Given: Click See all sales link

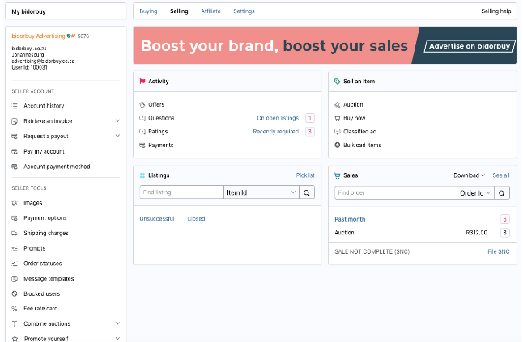Looking at the screenshot, I should point(501,175).
